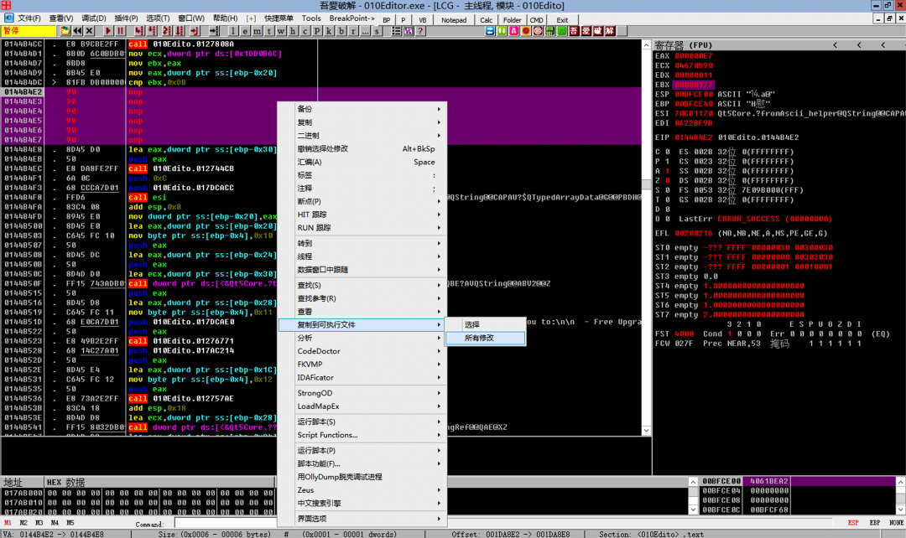
Task: Switch to the M5 memory dump tab
Action: pyautogui.click(x=70, y=522)
